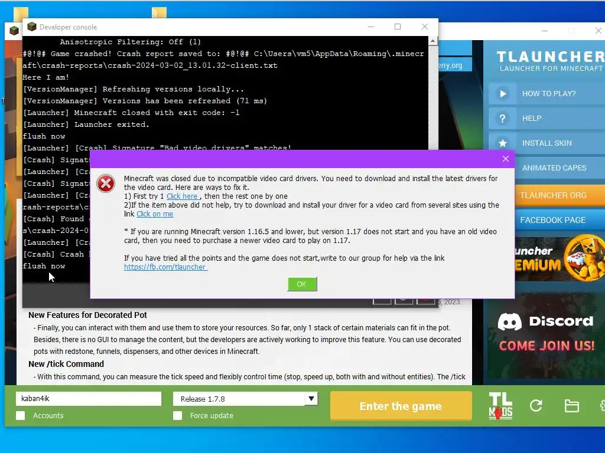Expand version list with the arrow button
This screenshot has height=453, width=605.
coord(311,399)
